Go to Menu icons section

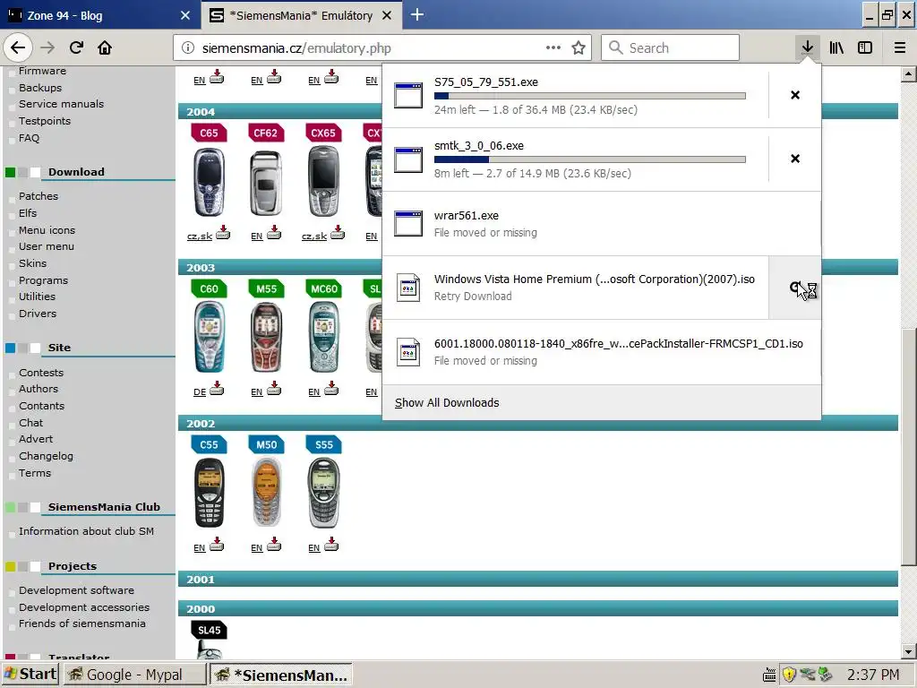pos(47,230)
